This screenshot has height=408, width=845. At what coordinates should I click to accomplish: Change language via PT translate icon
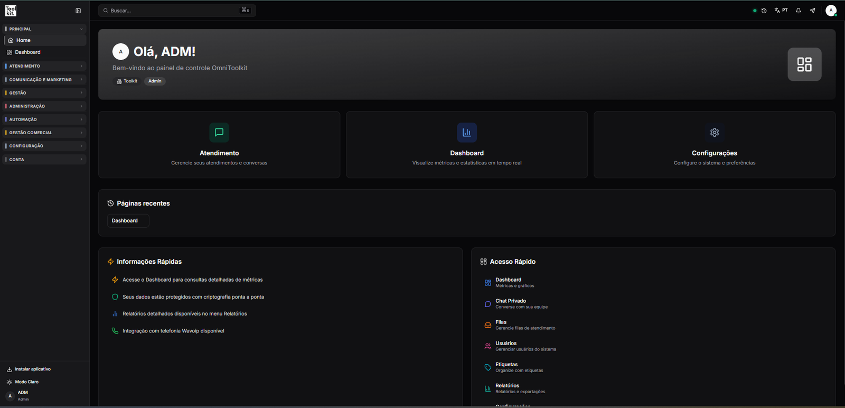[781, 11]
